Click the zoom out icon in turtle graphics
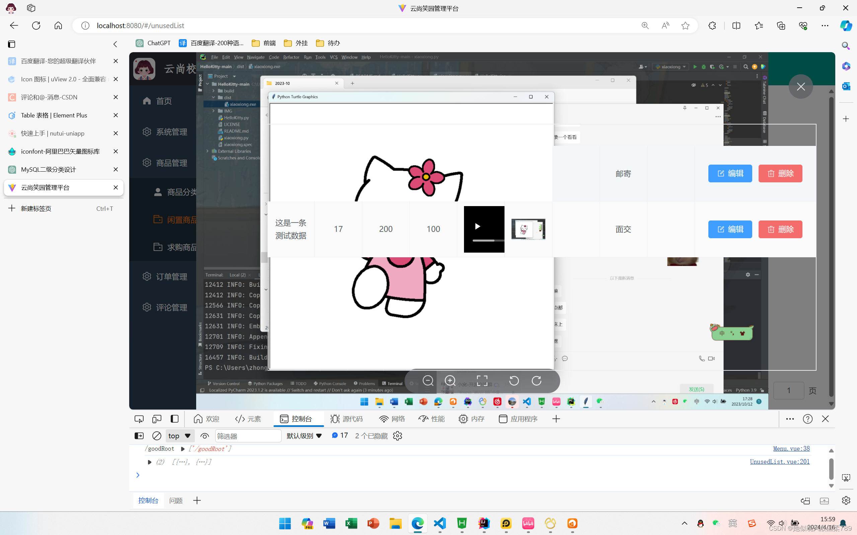The width and height of the screenshot is (857, 535). tap(428, 381)
